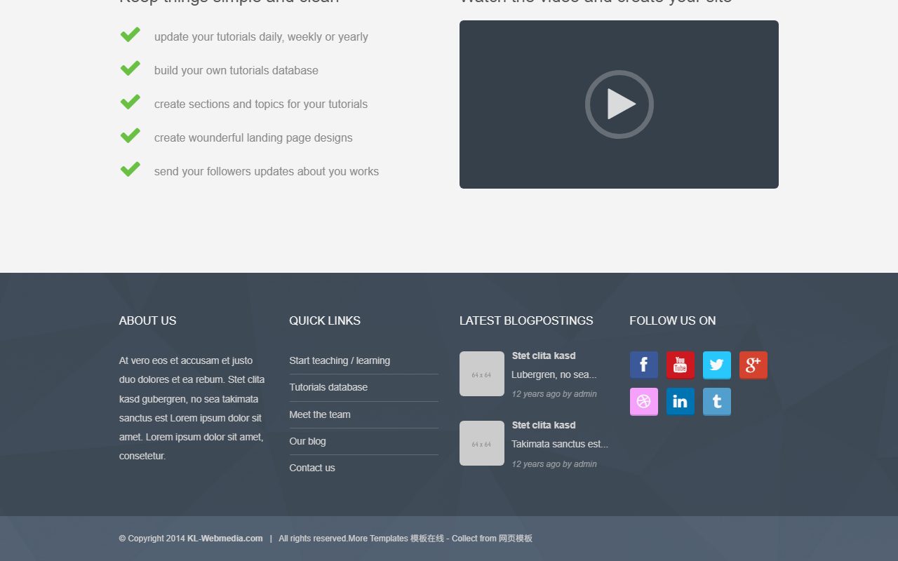This screenshot has height=561, width=898.
Task: Select the 'Contact us' link
Action: pyautogui.click(x=312, y=468)
